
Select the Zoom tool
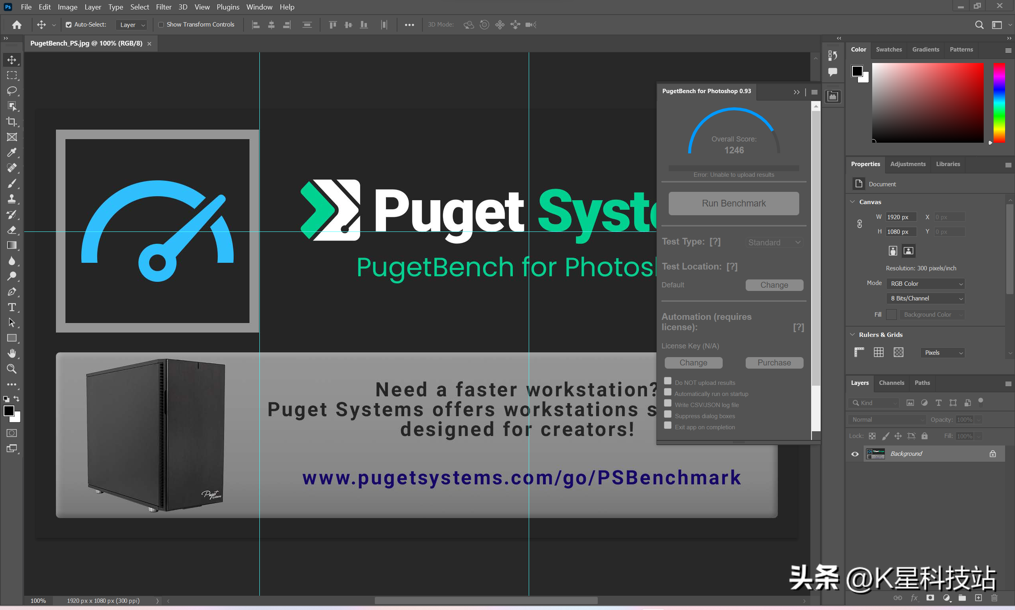coord(12,369)
